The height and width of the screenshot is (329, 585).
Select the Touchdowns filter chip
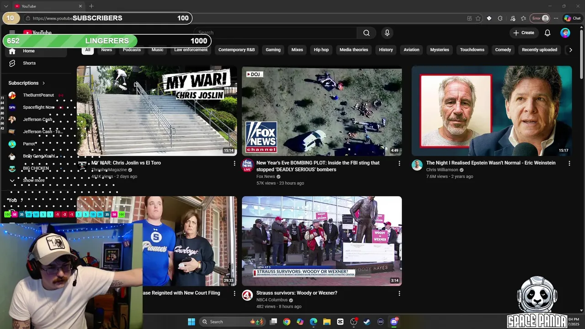pos(472,50)
